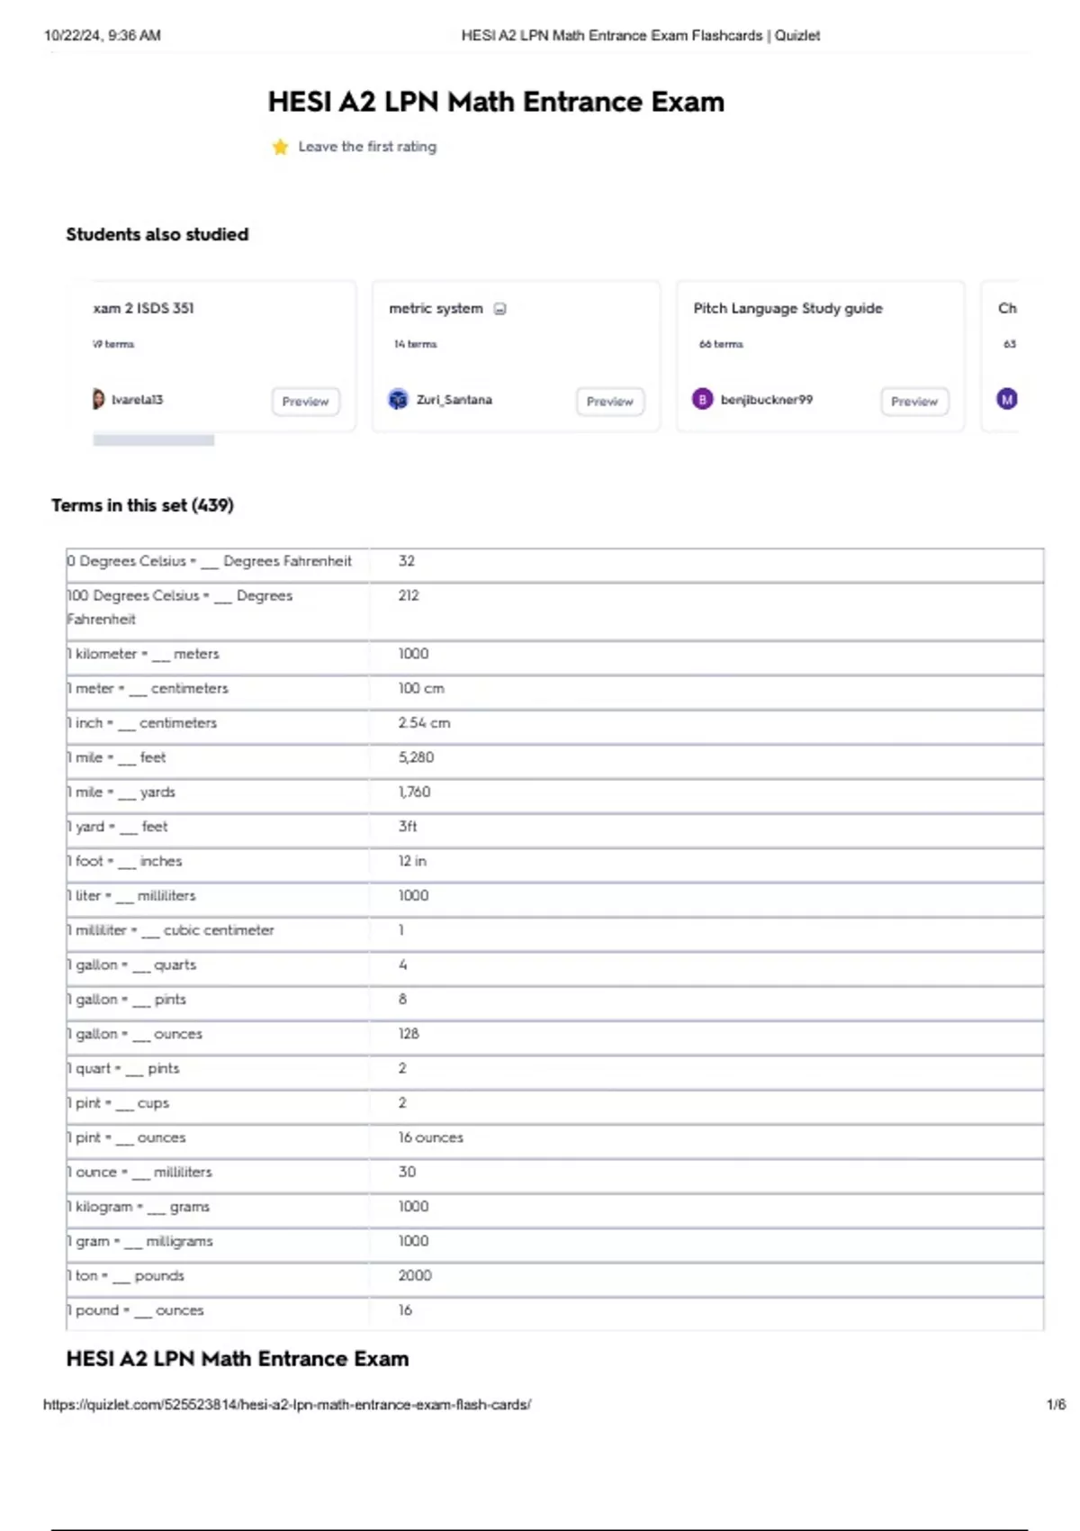This screenshot has width=1080, height=1531.
Task: Click the Zuri_Santana username
Action: click(454, 400)
